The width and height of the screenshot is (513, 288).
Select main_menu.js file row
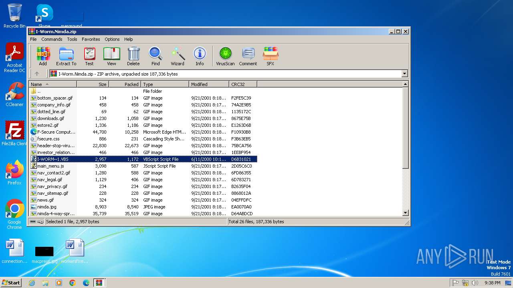pos(143,166)
